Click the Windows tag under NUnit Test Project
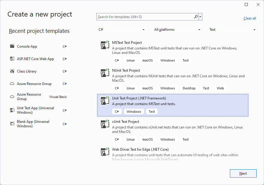Viewport: 264px width, 185px height. 167,88
